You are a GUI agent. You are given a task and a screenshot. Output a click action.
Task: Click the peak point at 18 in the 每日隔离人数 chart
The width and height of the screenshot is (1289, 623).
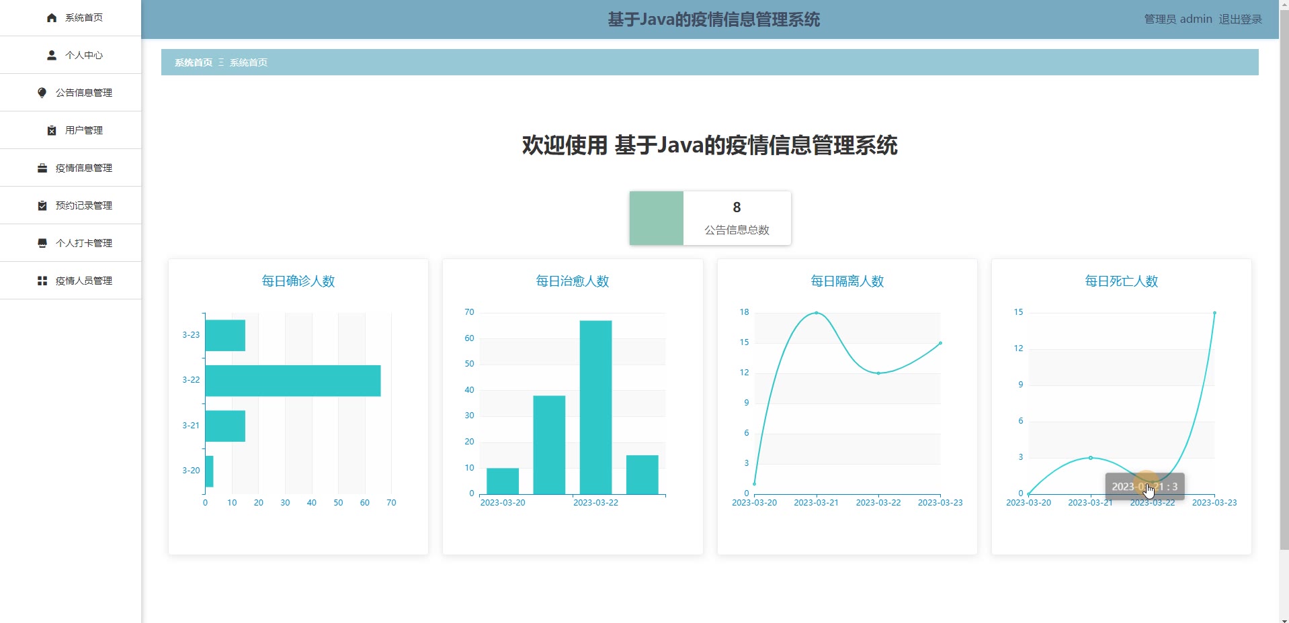click(817, 313)
